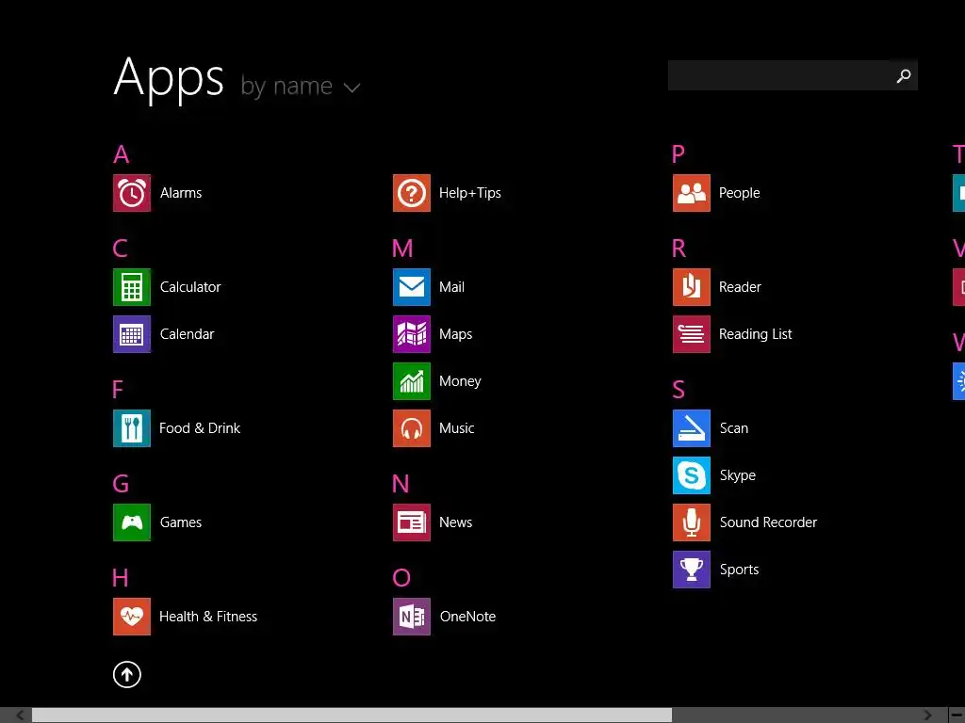The width and height of the screenshot is (965, 723).
Task: Click the 'Food & Drink' label
Action: pyautogui.click(x=200, y=428)
